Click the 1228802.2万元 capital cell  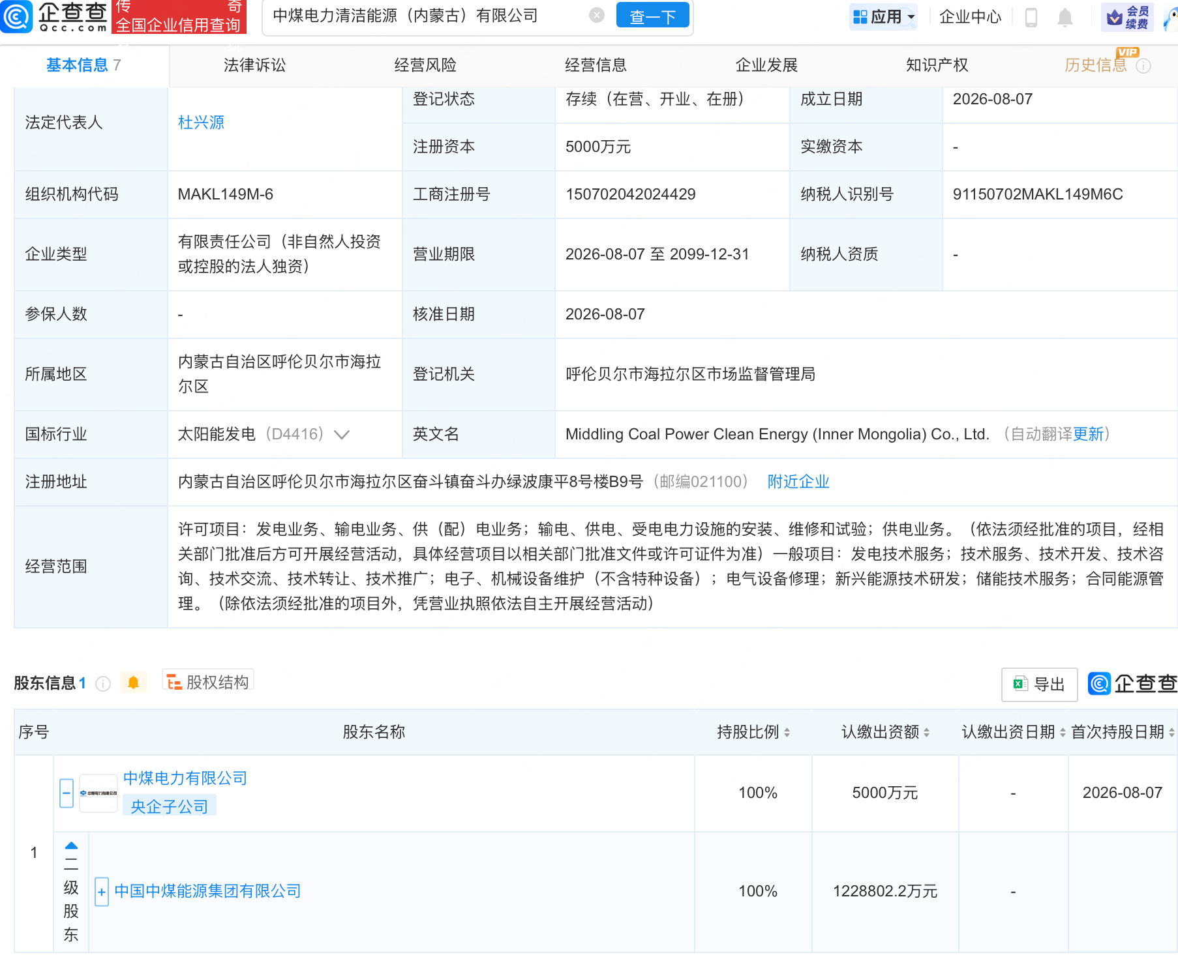[x=885, y=891]
